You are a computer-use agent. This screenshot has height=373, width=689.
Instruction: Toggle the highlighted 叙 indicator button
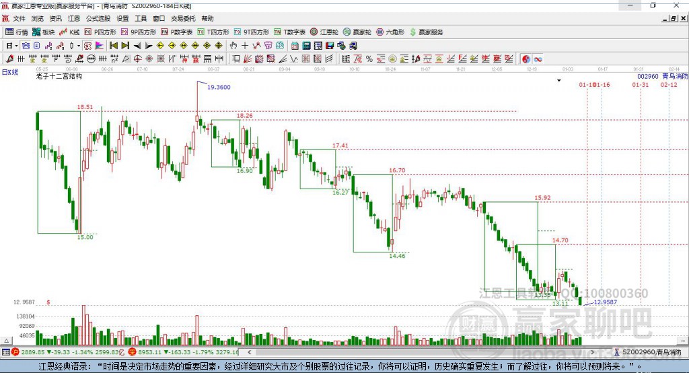pyautogui.click(x=88, y=46)
